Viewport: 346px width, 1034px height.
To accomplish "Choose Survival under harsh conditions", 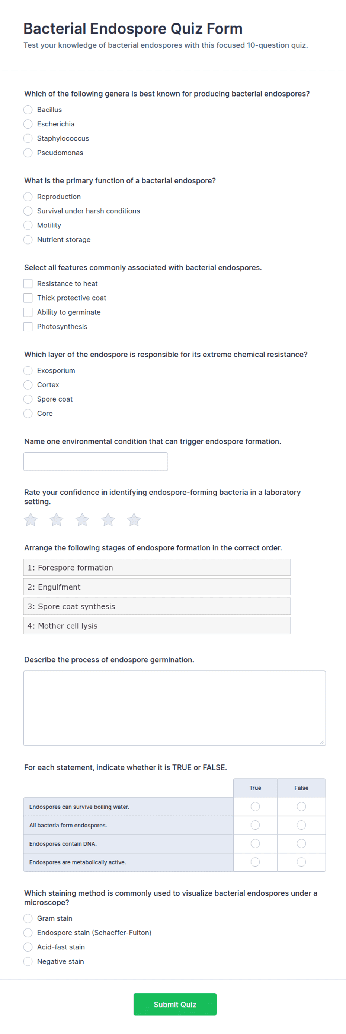I will [28, 211].
